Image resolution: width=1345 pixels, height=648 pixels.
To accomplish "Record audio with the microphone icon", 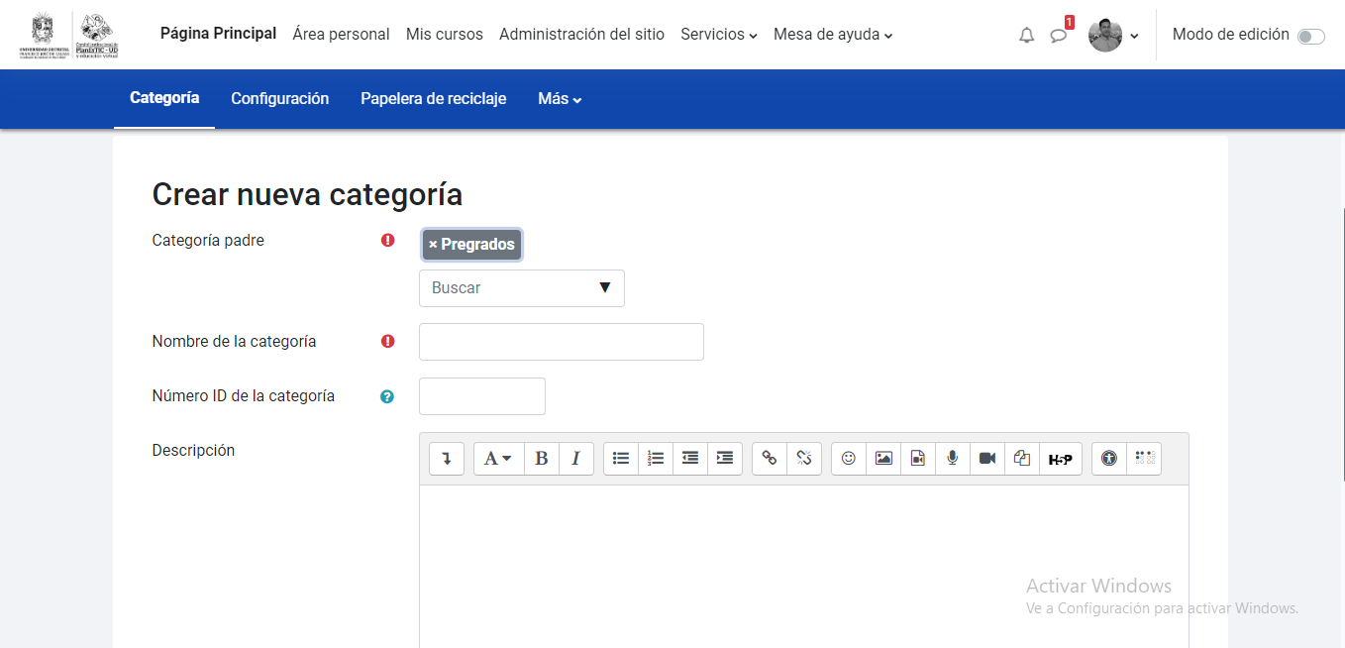I will coord(952,458).
